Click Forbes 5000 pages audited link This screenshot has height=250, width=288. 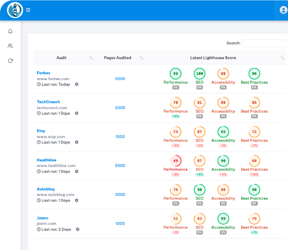(120, 79)
